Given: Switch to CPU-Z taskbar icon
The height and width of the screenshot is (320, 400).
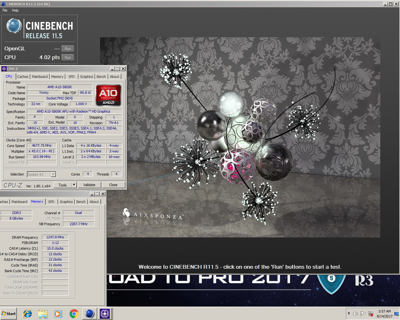Looking at the screenshot, I should (x=105, y=313).
